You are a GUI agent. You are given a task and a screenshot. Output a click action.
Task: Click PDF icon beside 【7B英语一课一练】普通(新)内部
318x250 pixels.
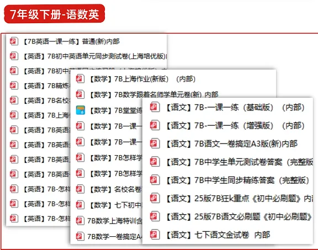tap(14, 41)
